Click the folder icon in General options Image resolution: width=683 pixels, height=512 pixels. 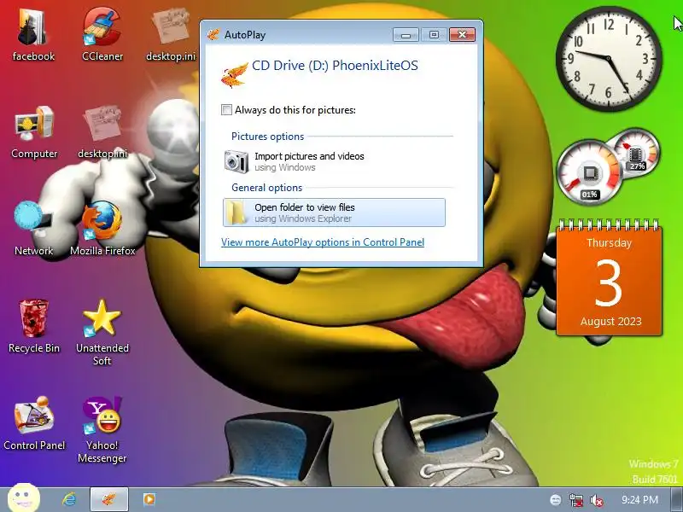click(x=238, y=212)
